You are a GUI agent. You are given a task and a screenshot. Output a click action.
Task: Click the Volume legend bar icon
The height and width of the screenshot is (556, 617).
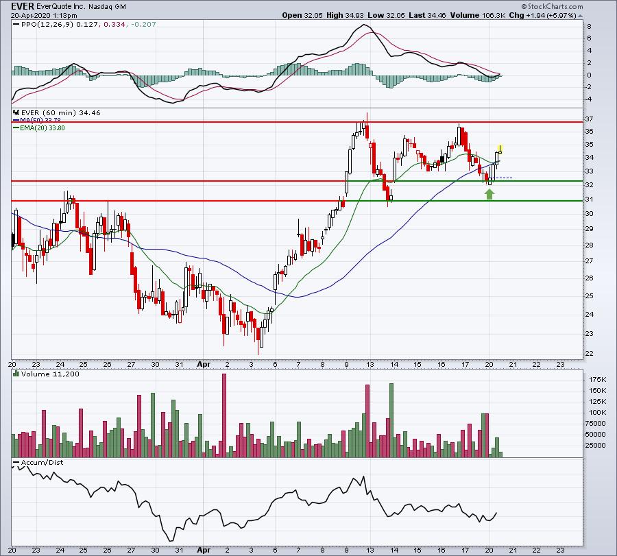pos(16,374)
